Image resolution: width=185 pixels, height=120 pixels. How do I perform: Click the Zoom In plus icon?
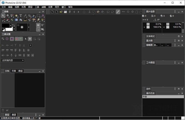point(128,12)
